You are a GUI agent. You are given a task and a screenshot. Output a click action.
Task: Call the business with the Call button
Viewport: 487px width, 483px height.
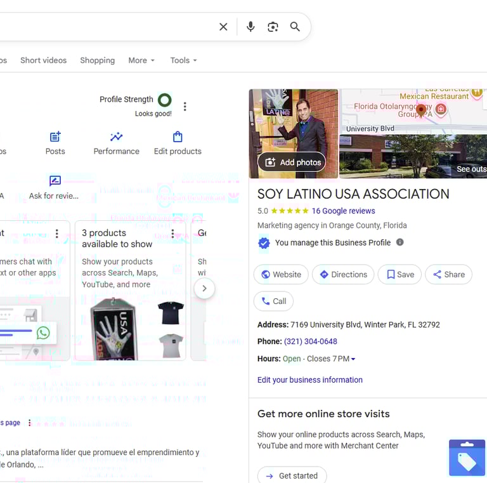[274, 301]
